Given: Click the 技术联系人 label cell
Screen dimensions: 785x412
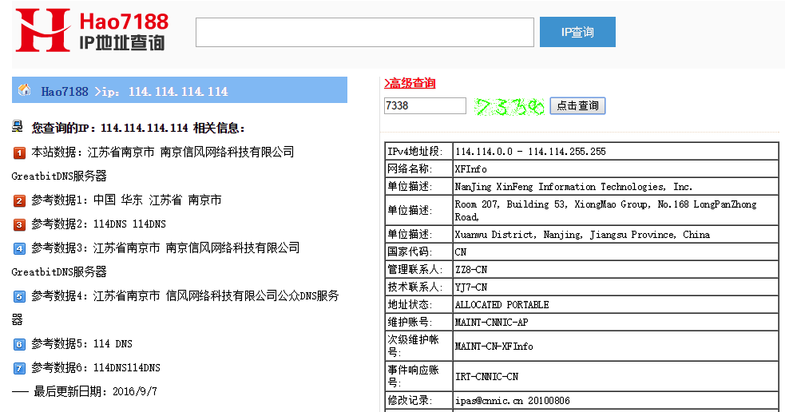Looking at the screenshot, I should pyautogui.click(x=418, y=287).
